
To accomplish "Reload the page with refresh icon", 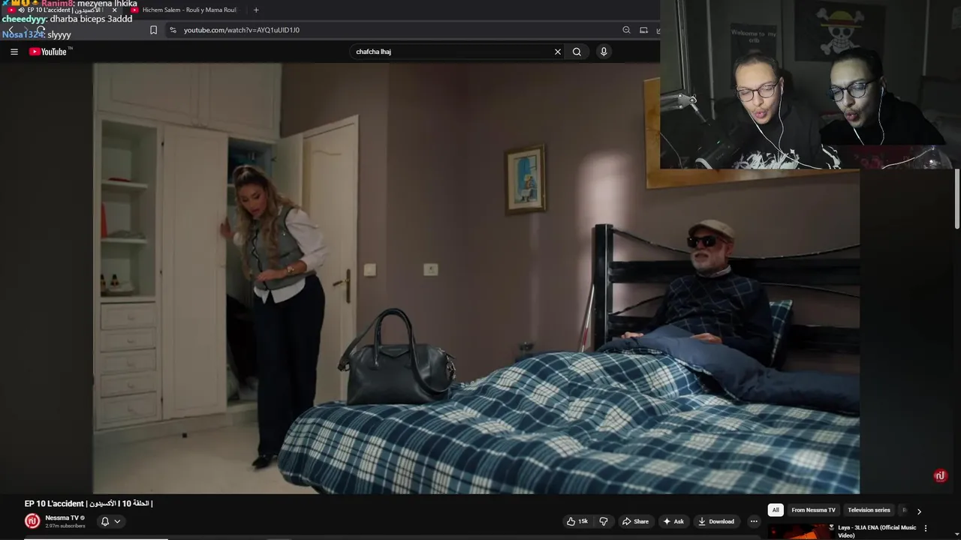I will [x=41, y=30].
